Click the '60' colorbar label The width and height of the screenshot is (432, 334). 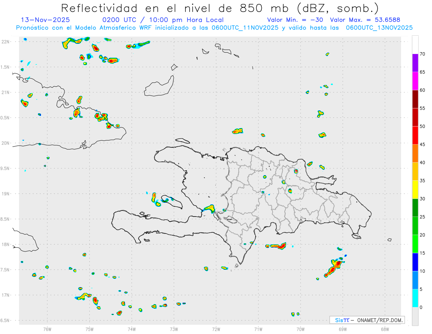(x=423, y=90)
